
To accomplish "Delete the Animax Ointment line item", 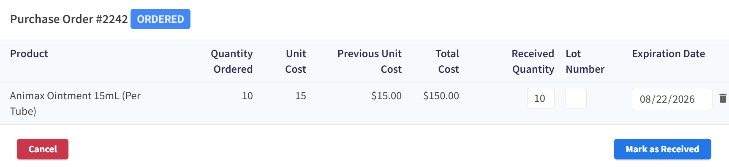I will pos(723,98).
